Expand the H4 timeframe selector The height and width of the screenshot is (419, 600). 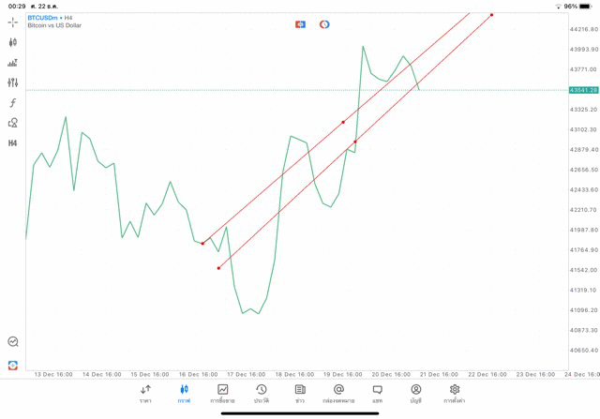[13, 143]
